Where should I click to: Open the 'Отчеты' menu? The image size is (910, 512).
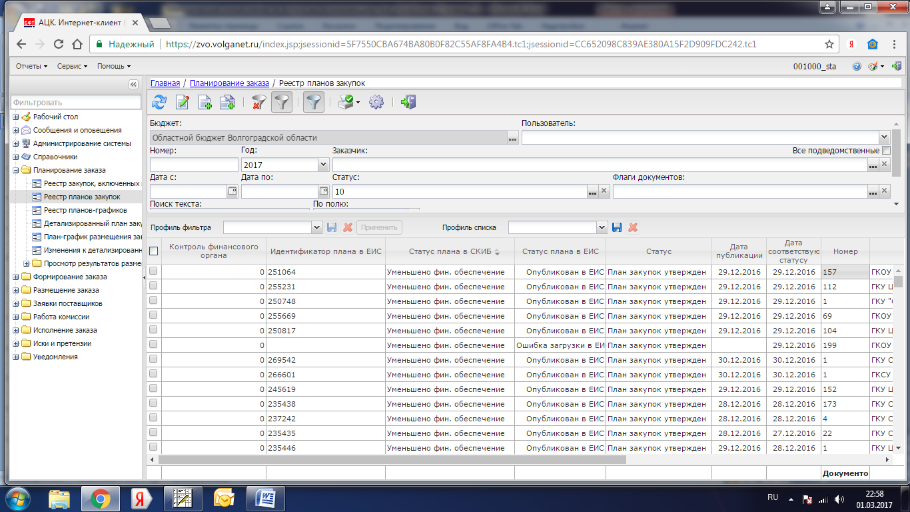pos(31,66)
